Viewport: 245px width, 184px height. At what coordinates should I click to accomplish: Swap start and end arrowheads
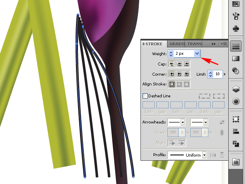point(222,122)
